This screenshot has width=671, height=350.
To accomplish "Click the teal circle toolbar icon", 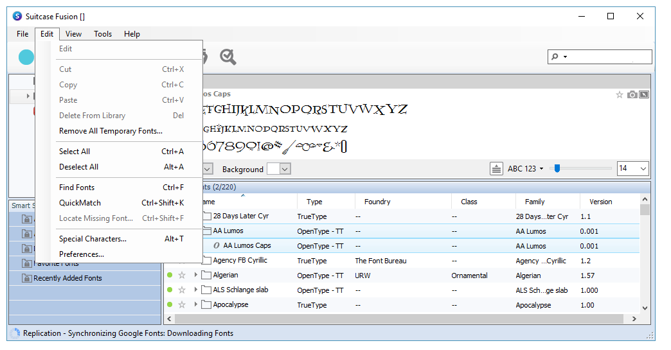I will 26,57.
